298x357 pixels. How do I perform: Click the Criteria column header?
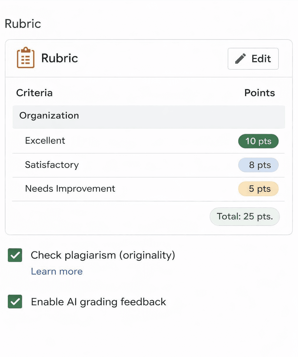point(34,93)
